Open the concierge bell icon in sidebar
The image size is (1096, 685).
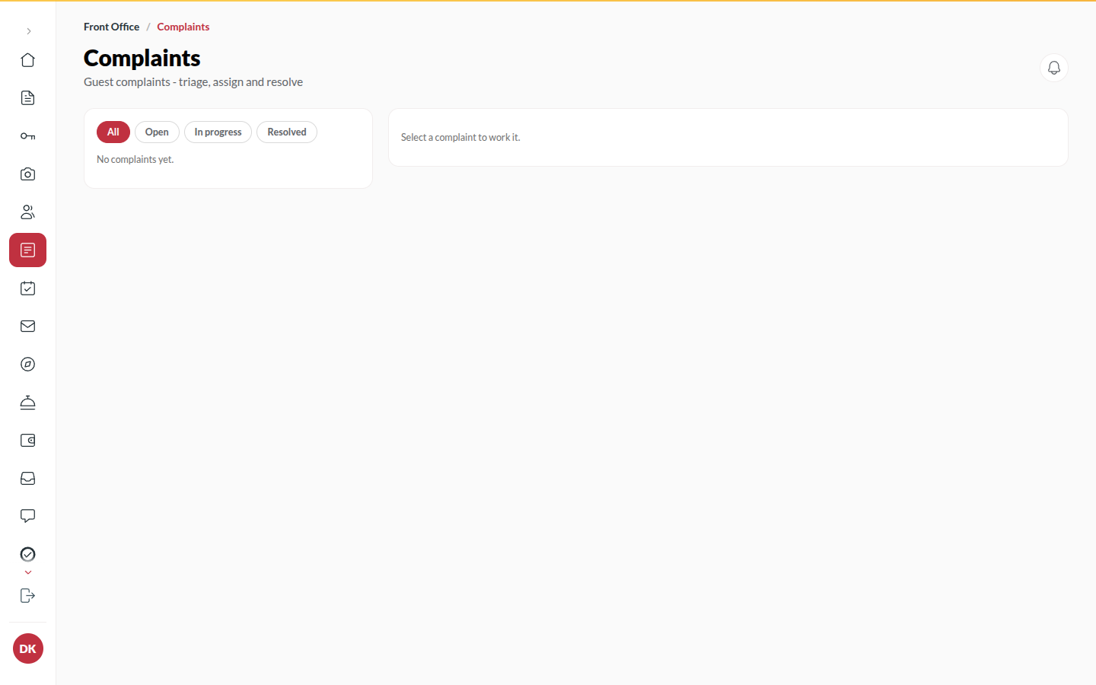coord(28,403)
